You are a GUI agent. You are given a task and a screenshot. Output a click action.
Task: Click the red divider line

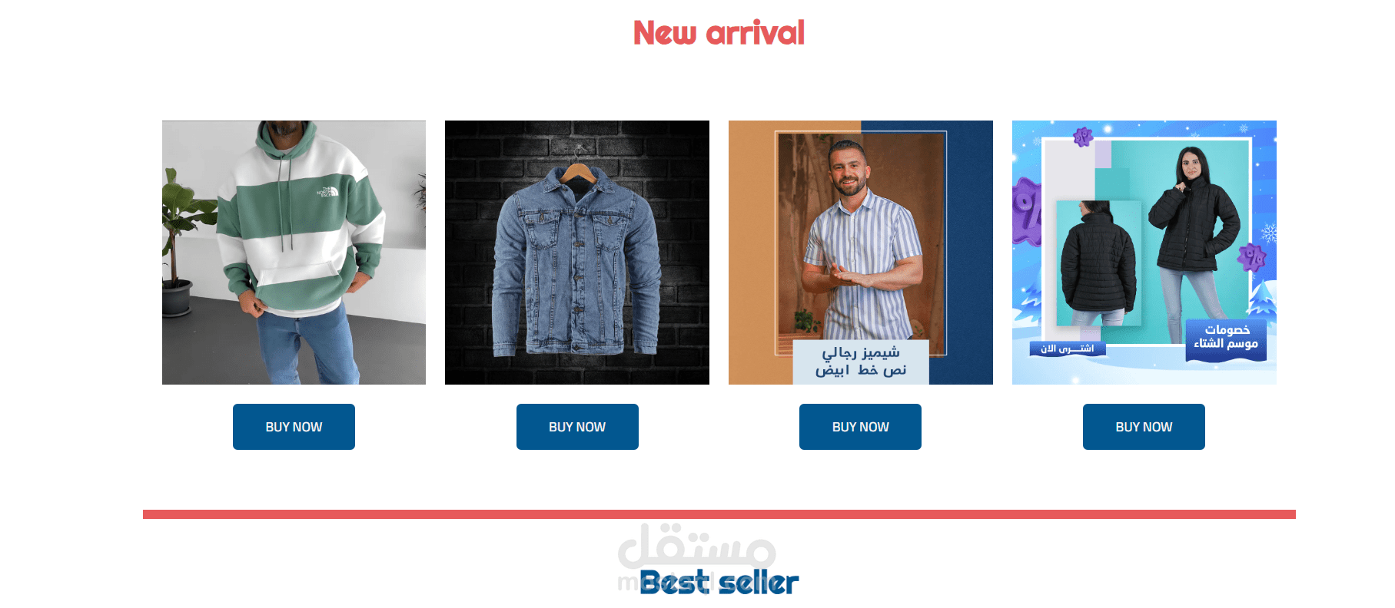[x=719, y=514]
